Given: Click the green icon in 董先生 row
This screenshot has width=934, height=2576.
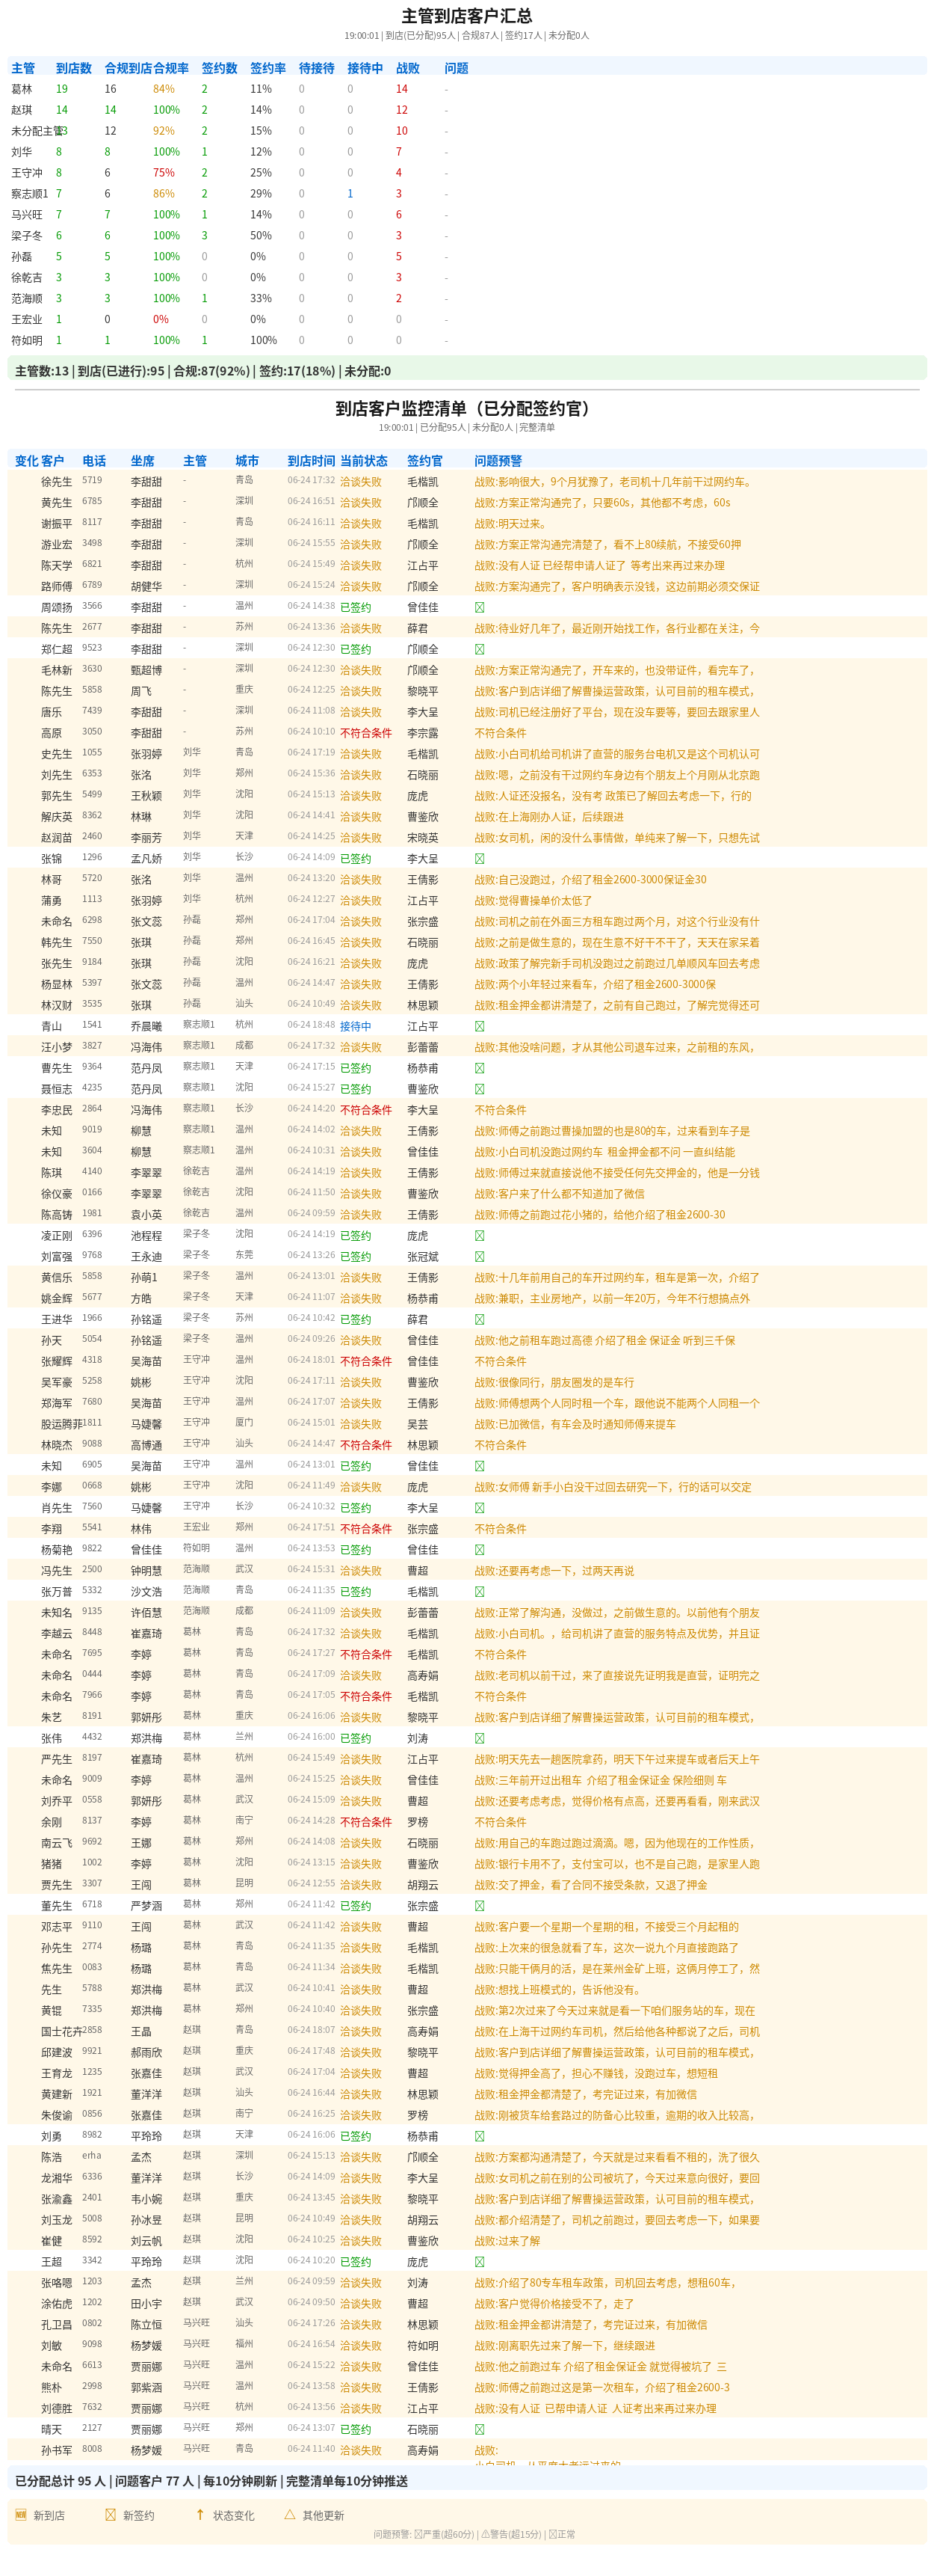Looking at the screenshot, I should click(x=480, y=1906).
